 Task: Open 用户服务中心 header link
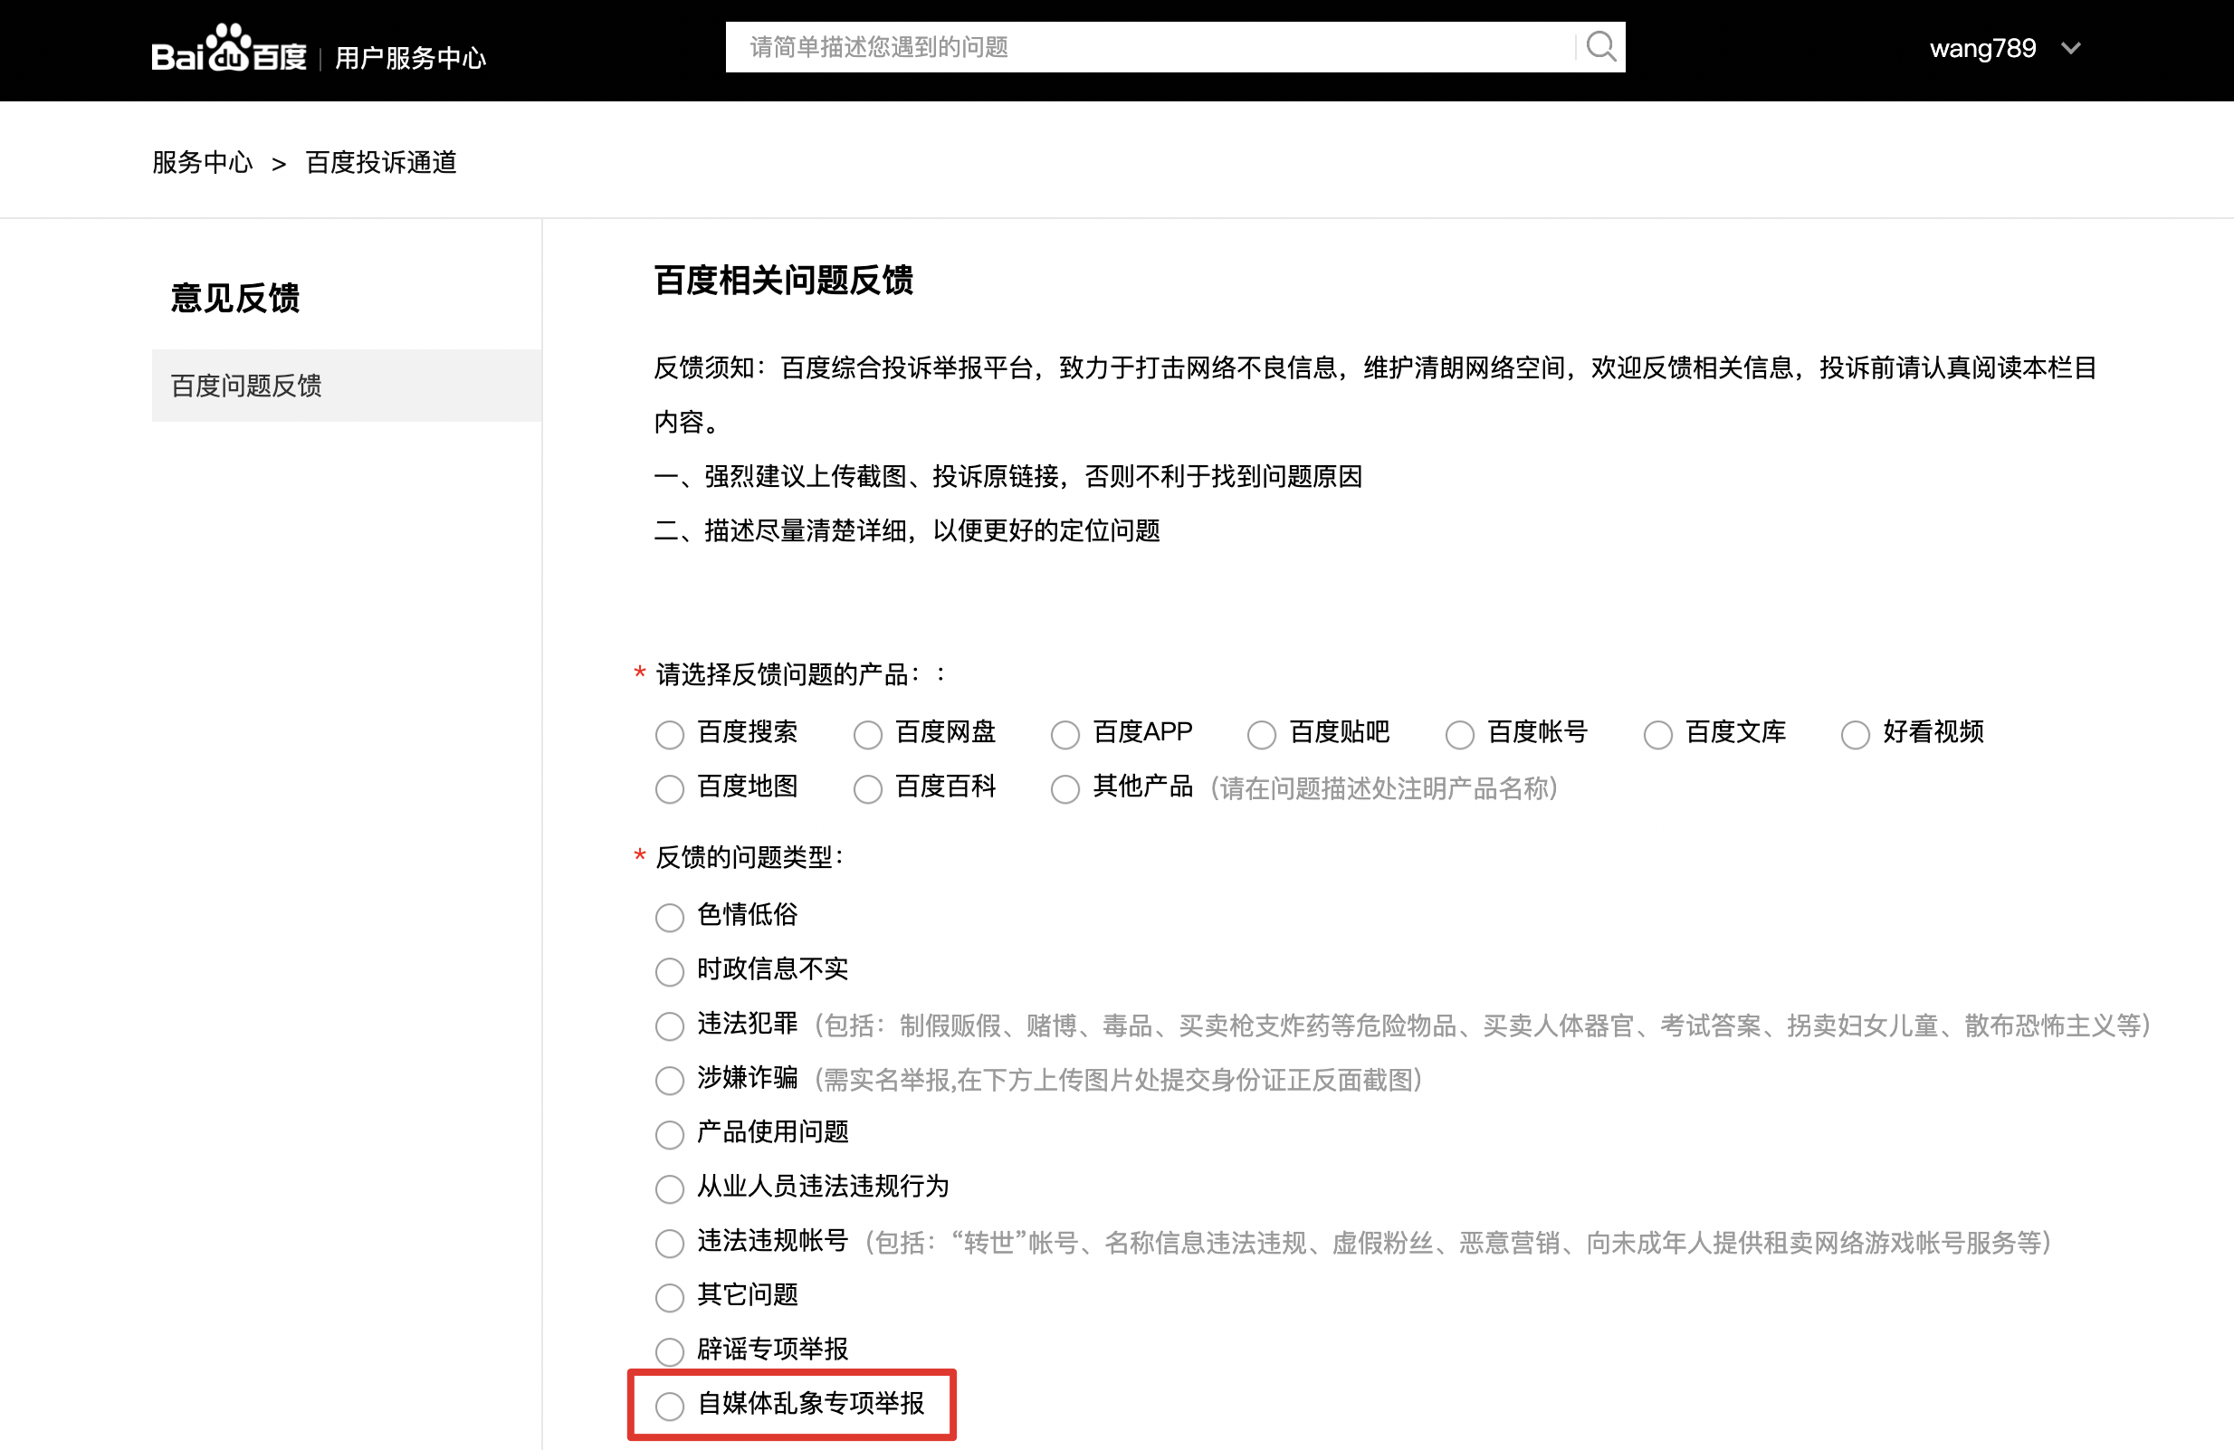pos(410,58)
